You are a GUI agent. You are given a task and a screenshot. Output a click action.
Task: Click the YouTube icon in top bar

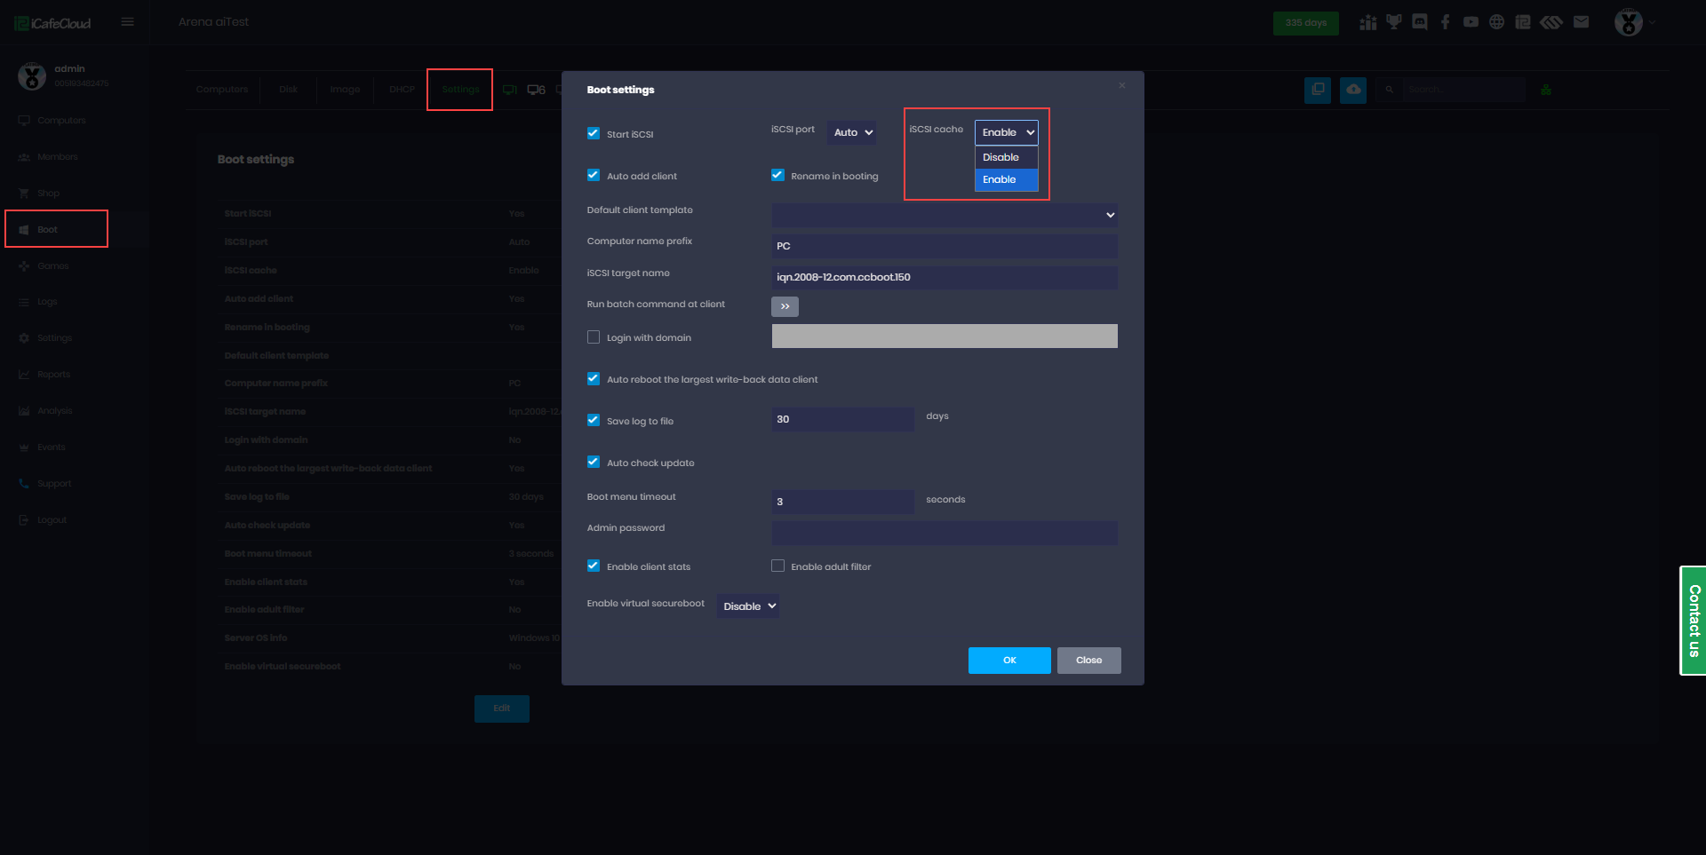(x=1471, y=22)
